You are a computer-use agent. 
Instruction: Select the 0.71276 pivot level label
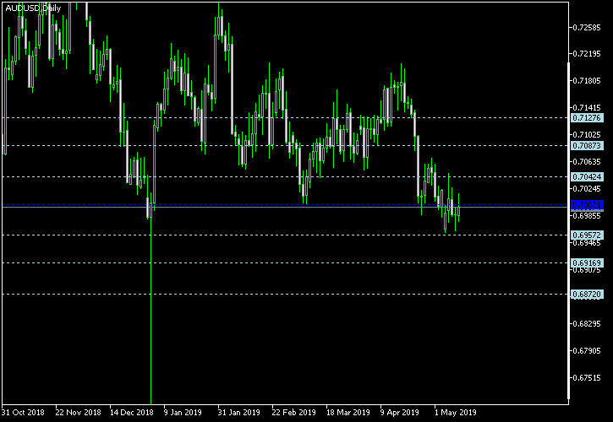(587, 118)
